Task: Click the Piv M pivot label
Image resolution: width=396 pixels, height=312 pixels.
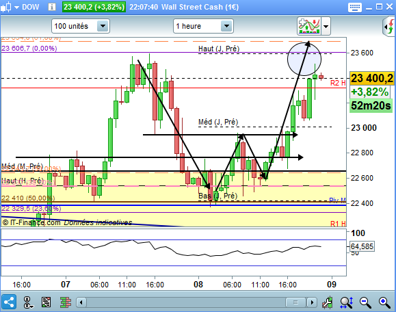Action: [338, 200]
